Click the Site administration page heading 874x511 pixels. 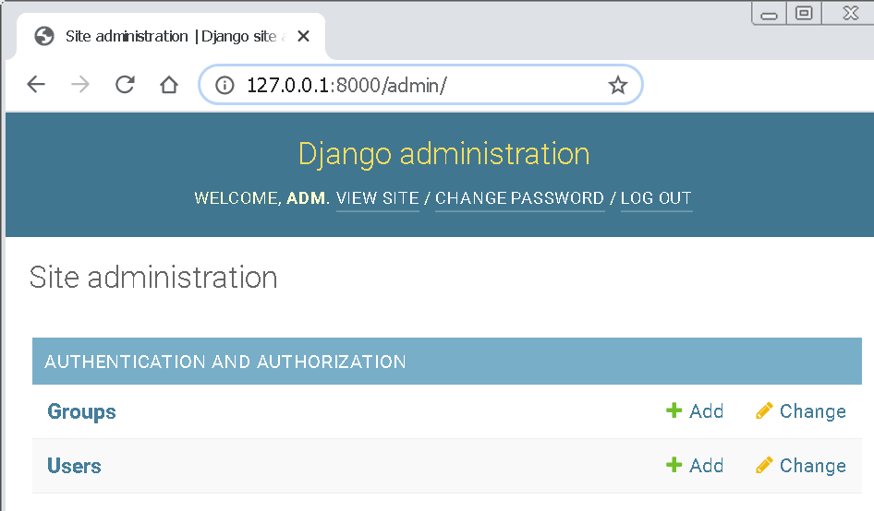click(153, 278)
